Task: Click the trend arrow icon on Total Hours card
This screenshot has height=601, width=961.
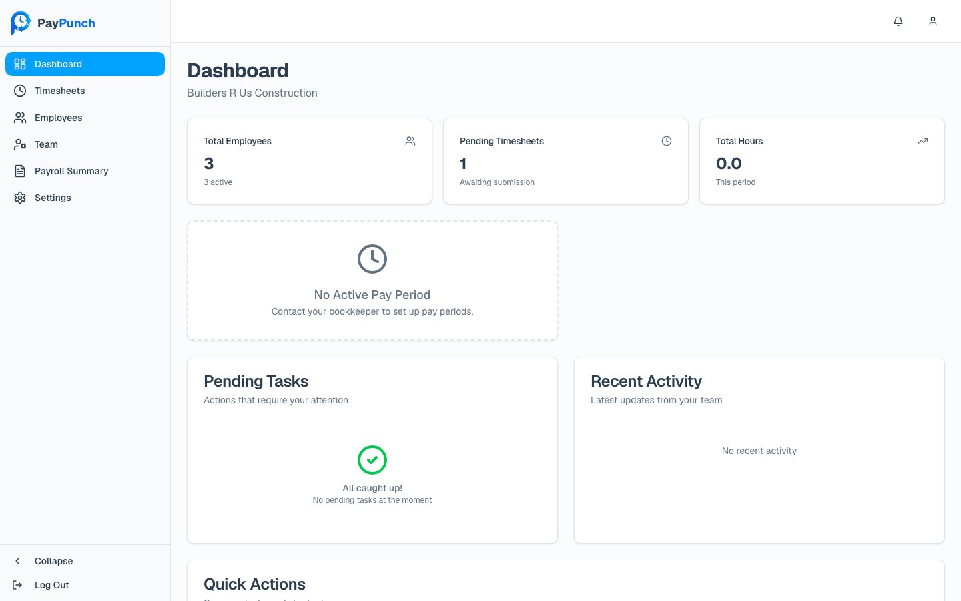Action: [923, 141]
